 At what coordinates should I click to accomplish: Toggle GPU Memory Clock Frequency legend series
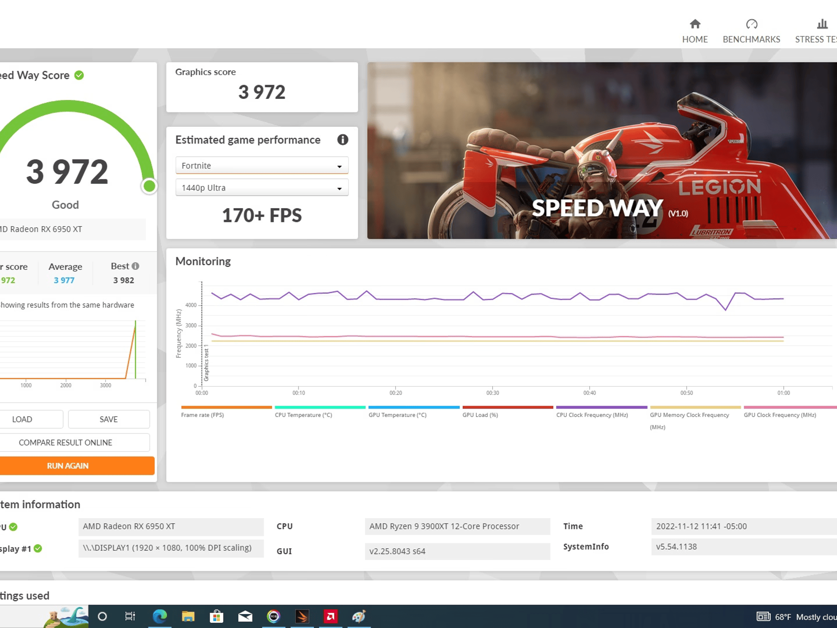pyautogui.click(x=695, y=417)
